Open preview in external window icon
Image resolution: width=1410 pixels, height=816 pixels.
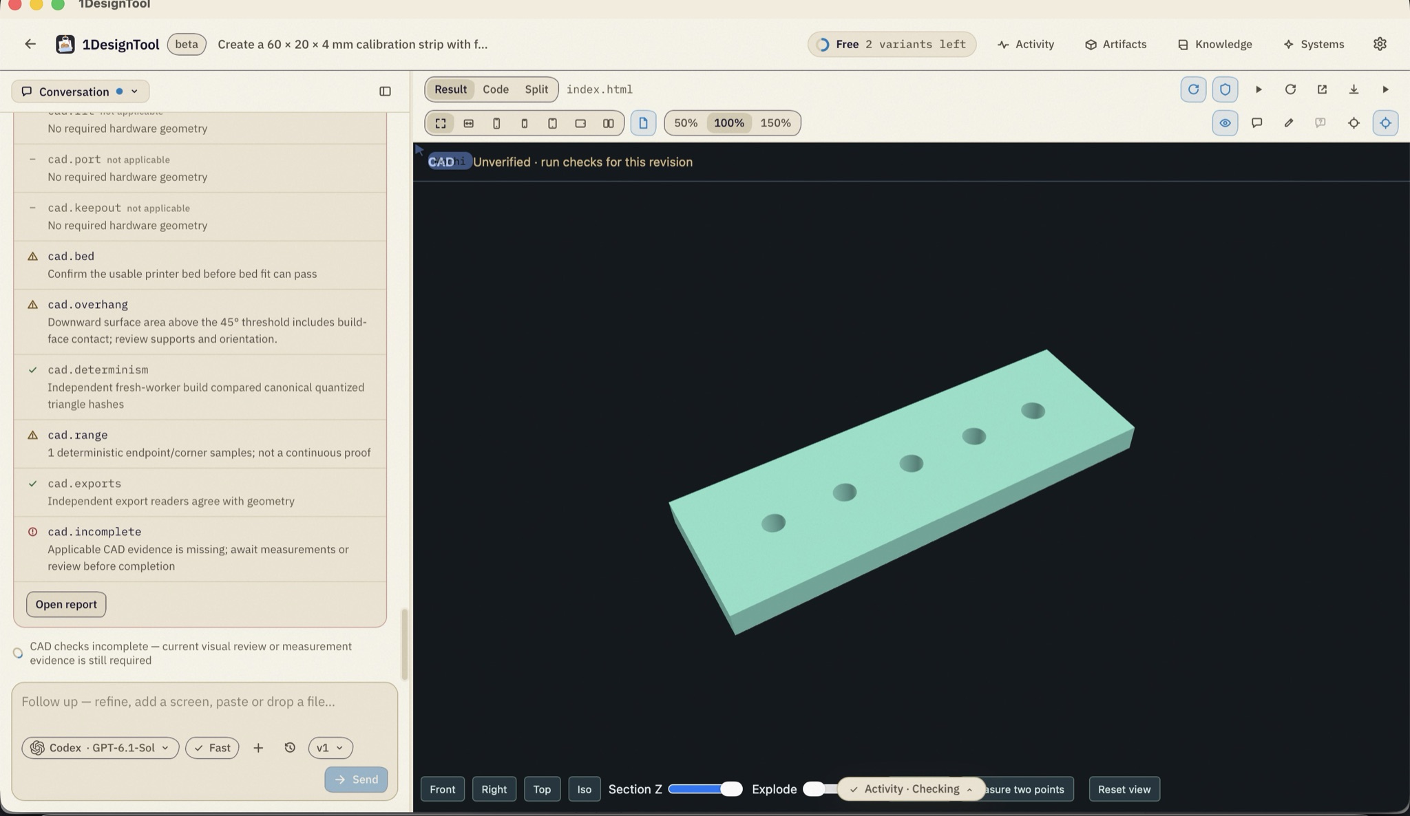pyautogui.click(x=1322, y=89)
